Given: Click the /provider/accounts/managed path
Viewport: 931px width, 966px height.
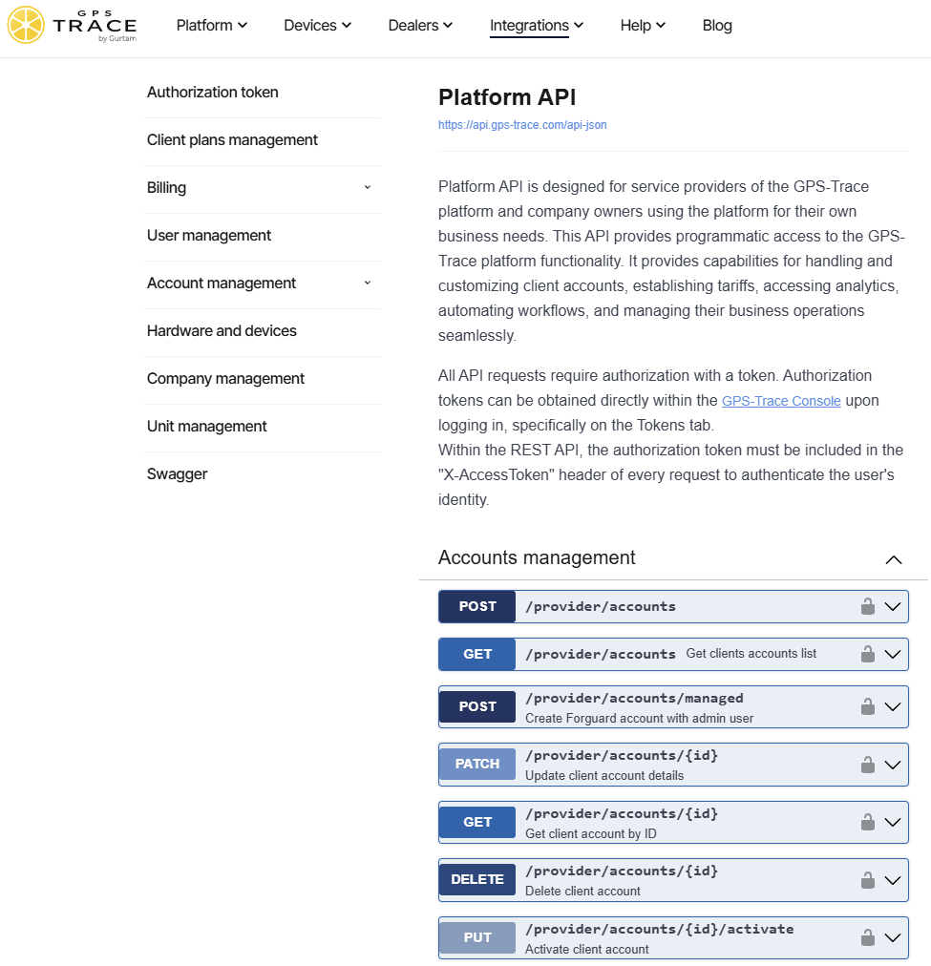Looking at the screenshot, I should [634, 698].
